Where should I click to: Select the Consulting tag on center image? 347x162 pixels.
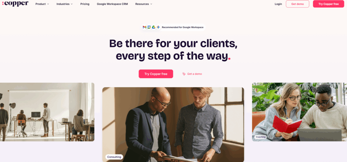114,157
